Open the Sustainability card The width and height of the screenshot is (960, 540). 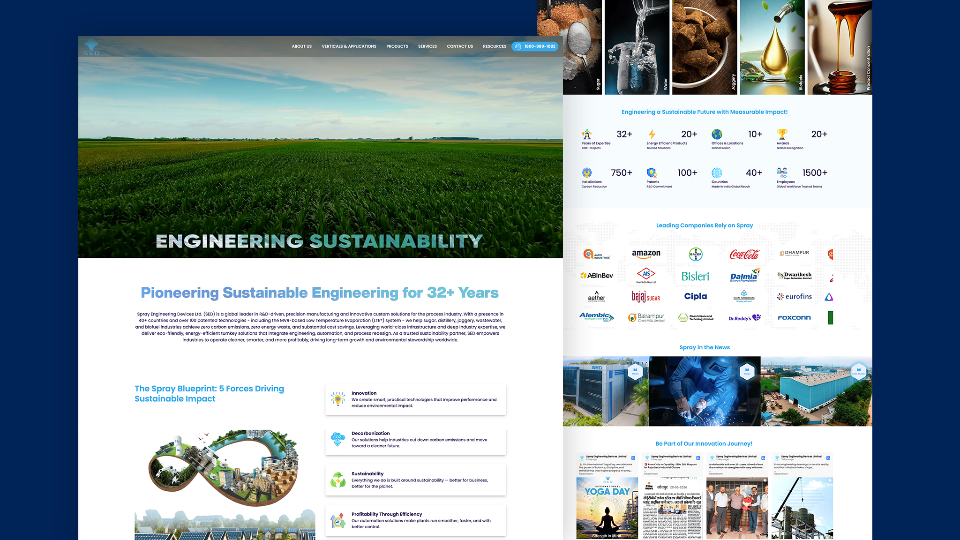pyautogui.click(x=416, y=480)
